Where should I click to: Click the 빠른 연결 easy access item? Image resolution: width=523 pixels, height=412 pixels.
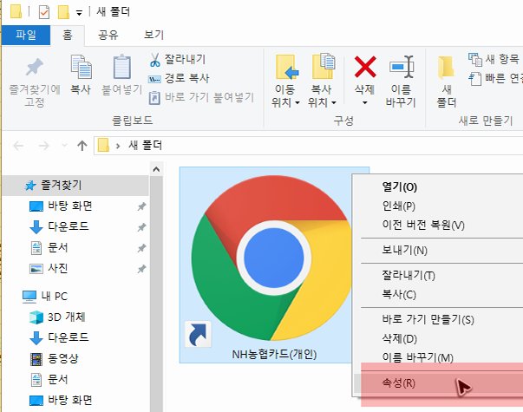(495, 78)
